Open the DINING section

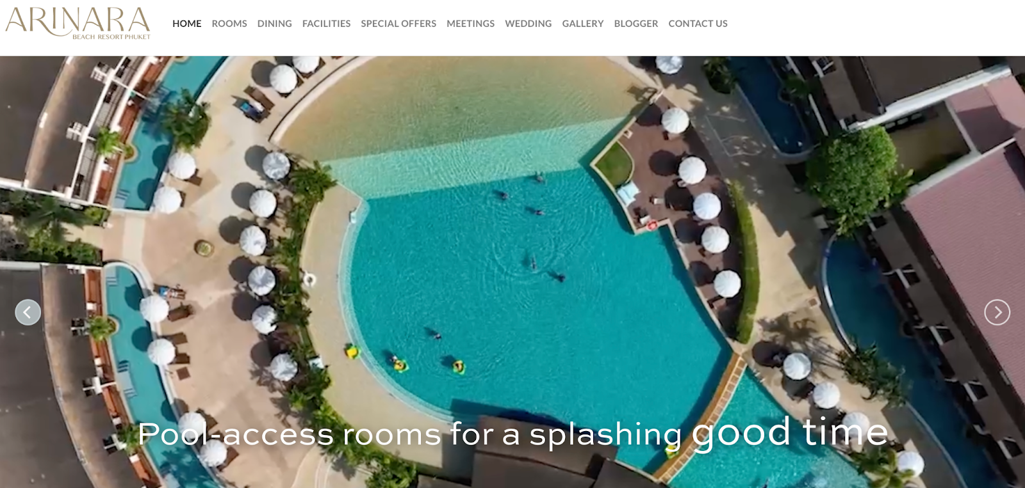click(x=275, y=24)
